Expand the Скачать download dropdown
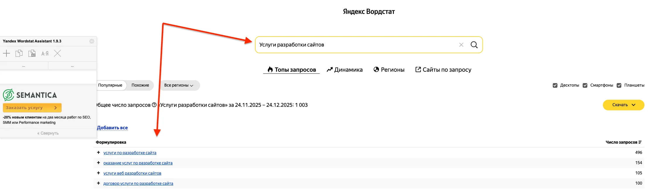 pos(623,105)
